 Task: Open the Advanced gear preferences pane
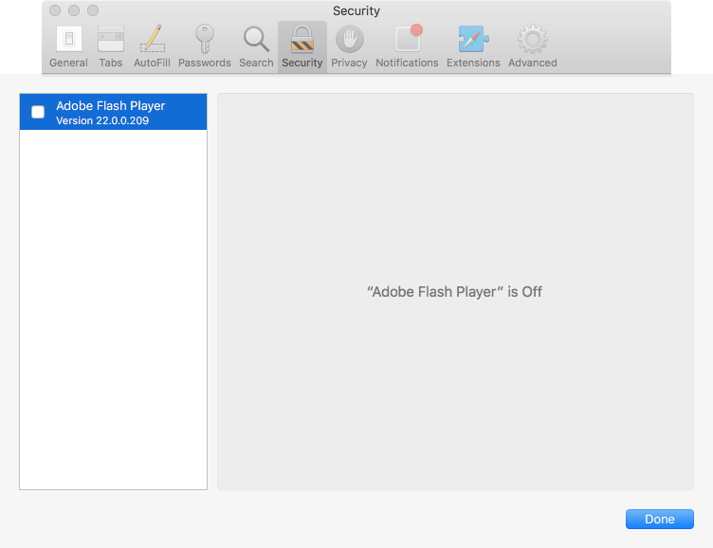[533, 46]
